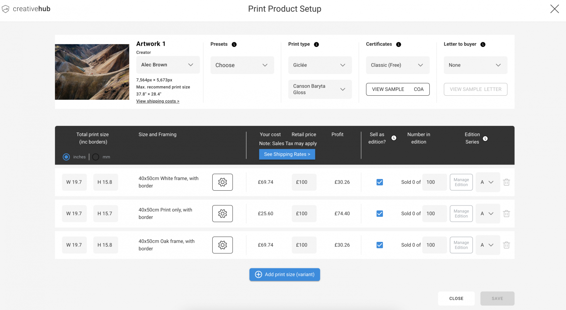Open settings gear for Oak frame variant

(x=222, y=245)
